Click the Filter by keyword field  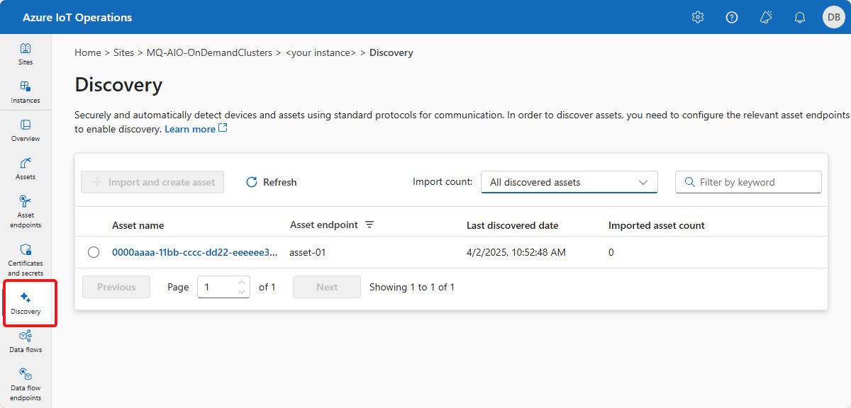pos(748,182)
